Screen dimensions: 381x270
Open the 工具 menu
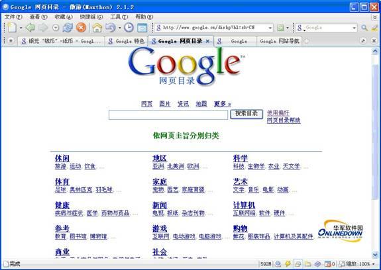119,17
